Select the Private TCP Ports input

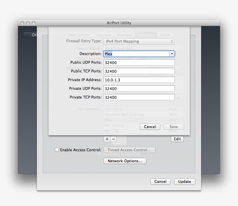pyautogui.click(x=139, y=97)
